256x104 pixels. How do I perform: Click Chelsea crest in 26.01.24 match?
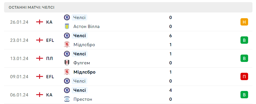(x=67, y=17)
